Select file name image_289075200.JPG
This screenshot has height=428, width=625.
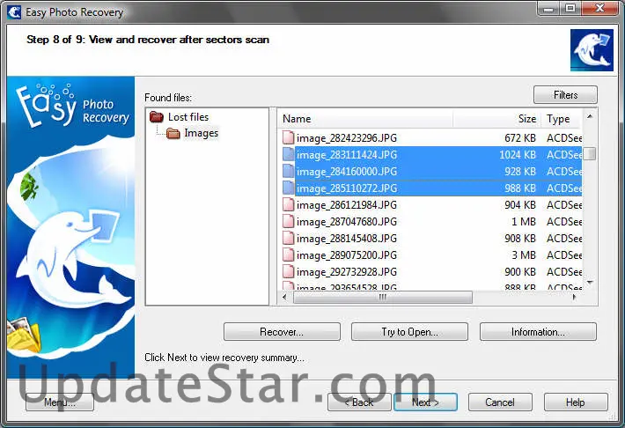pos(346,255)
